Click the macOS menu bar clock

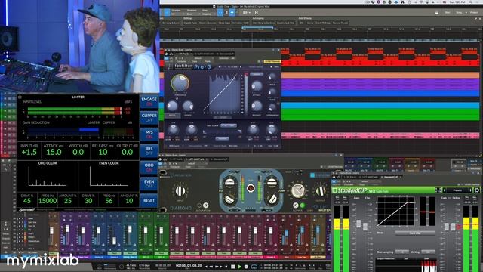click(457, 2)
